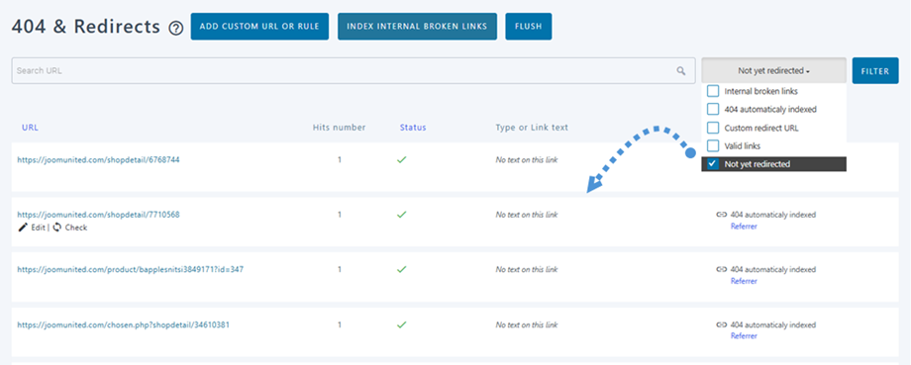The image size is (911, 365).
Task: Toggle the Custom redirect URL checkbox
Action: (713, 128)
